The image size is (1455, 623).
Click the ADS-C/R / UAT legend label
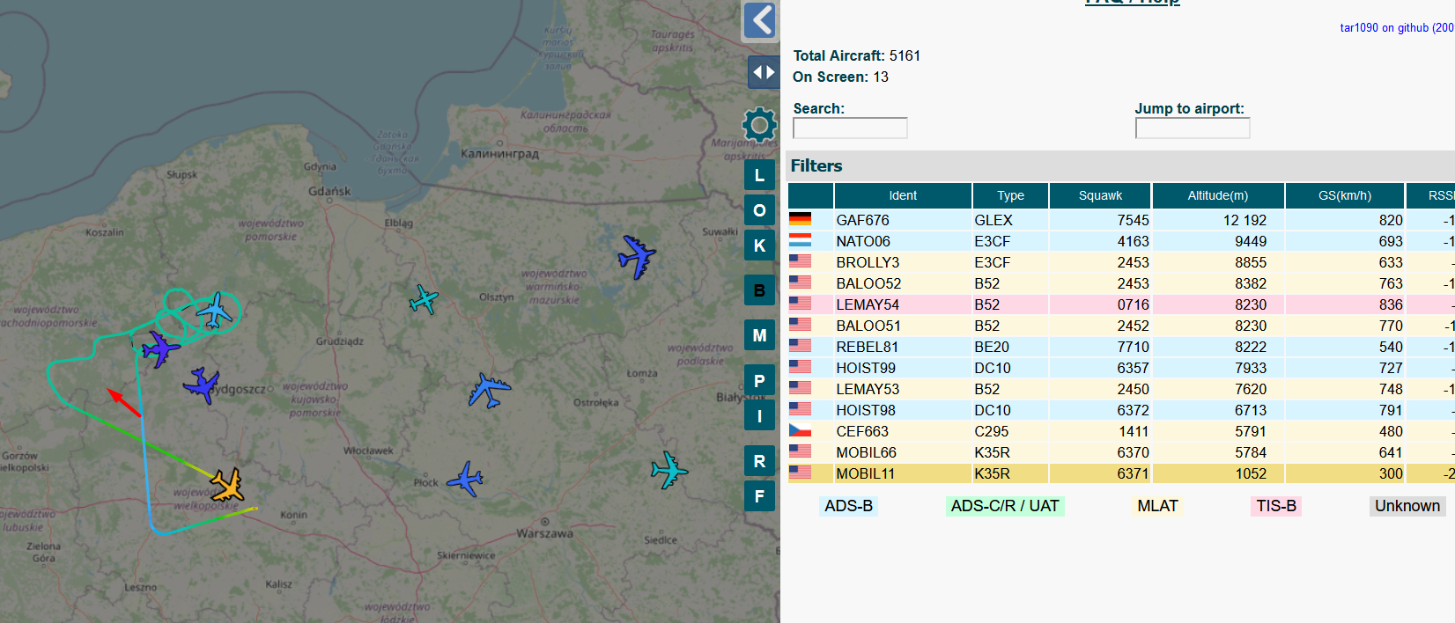point(1005,506)
